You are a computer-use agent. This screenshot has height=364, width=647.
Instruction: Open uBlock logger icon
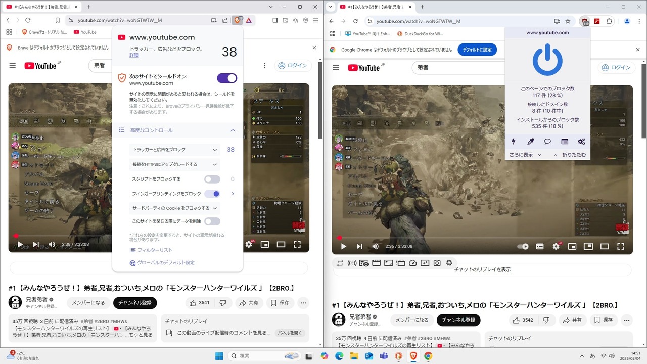click(x=565, y=142)
